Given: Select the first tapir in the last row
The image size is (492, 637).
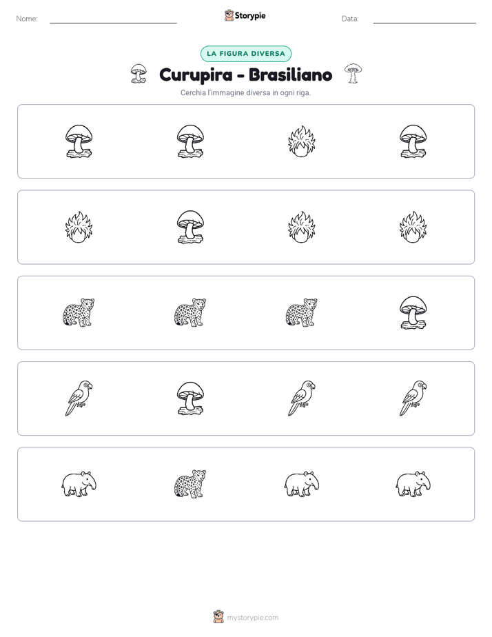Looking at the screenshot, I should 79,484.
